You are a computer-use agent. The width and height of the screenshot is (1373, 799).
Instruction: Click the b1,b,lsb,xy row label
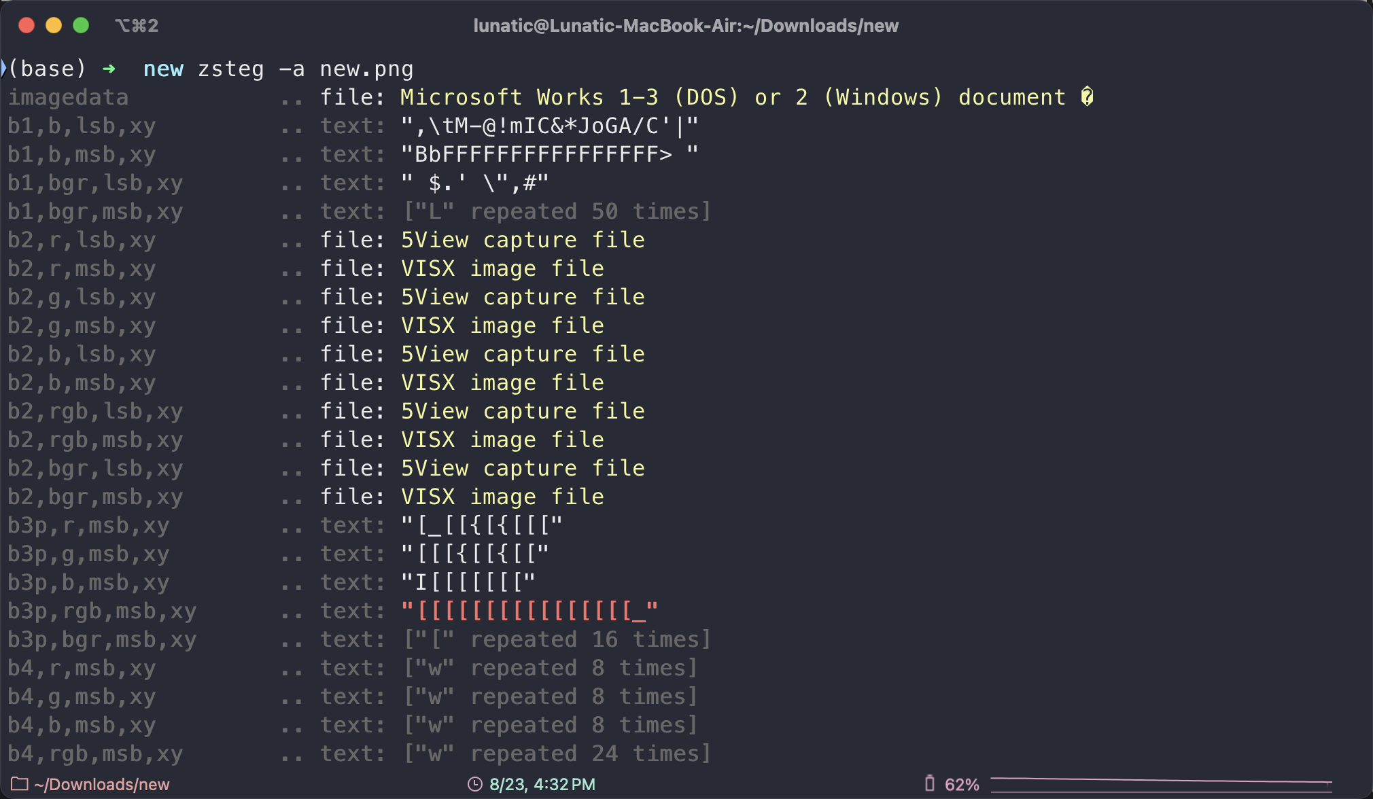(82, 126)
